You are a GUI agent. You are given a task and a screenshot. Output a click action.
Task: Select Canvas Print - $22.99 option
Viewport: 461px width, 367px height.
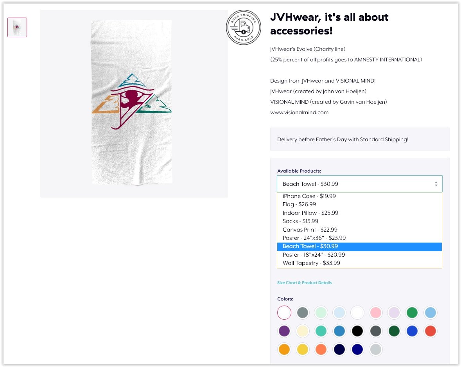pyautogui.click(x=360, y=230)
